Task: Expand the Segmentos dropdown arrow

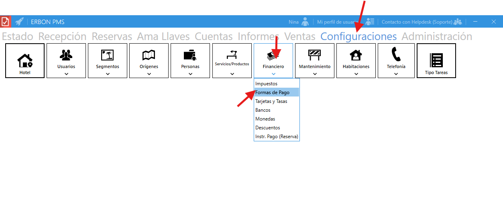Action: pos(108,74)
